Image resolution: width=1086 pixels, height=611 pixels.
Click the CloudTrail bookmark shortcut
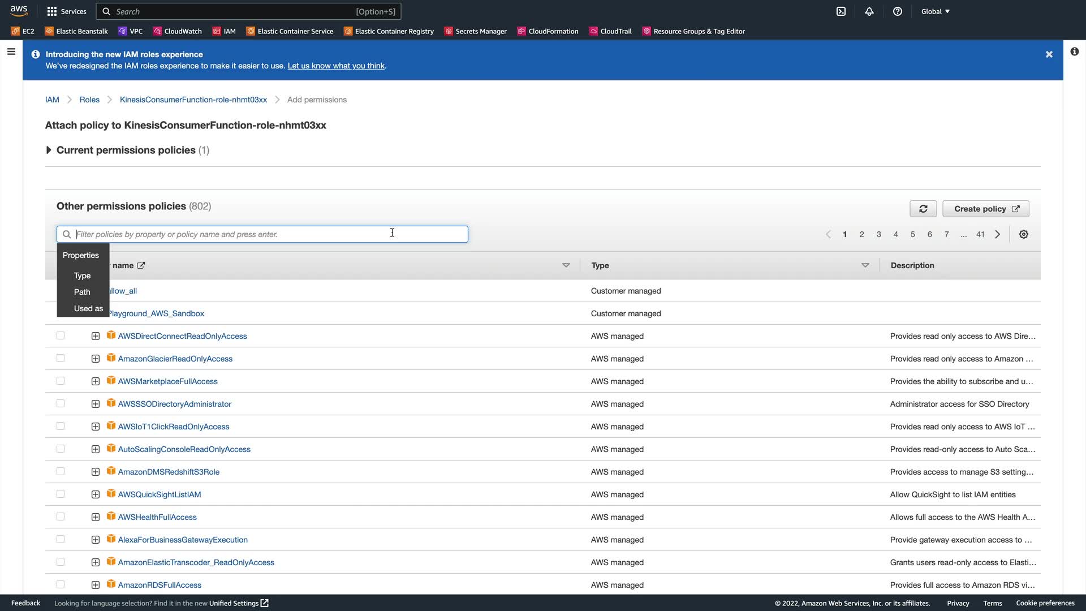click(x=610, y=31)
